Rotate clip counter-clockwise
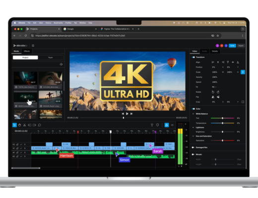Screen dimensions: 258x198 [x=213, y=92]
